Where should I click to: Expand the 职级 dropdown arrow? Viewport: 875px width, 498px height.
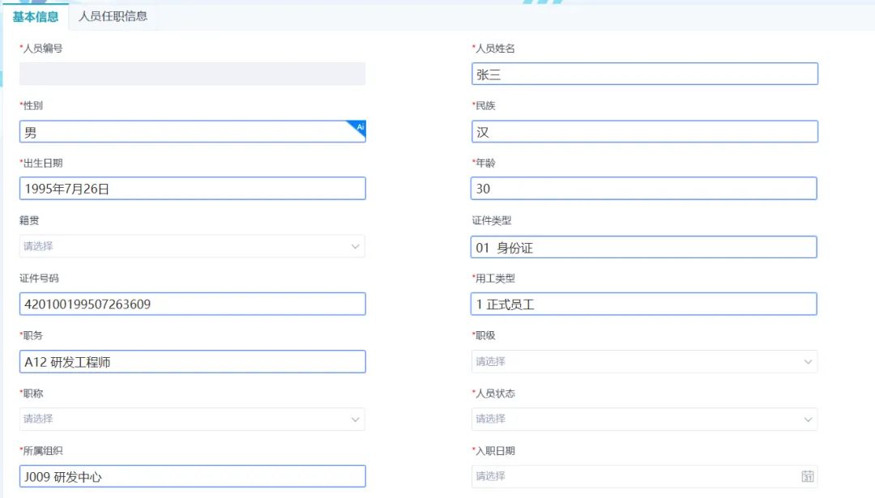[x=808, y=362]
